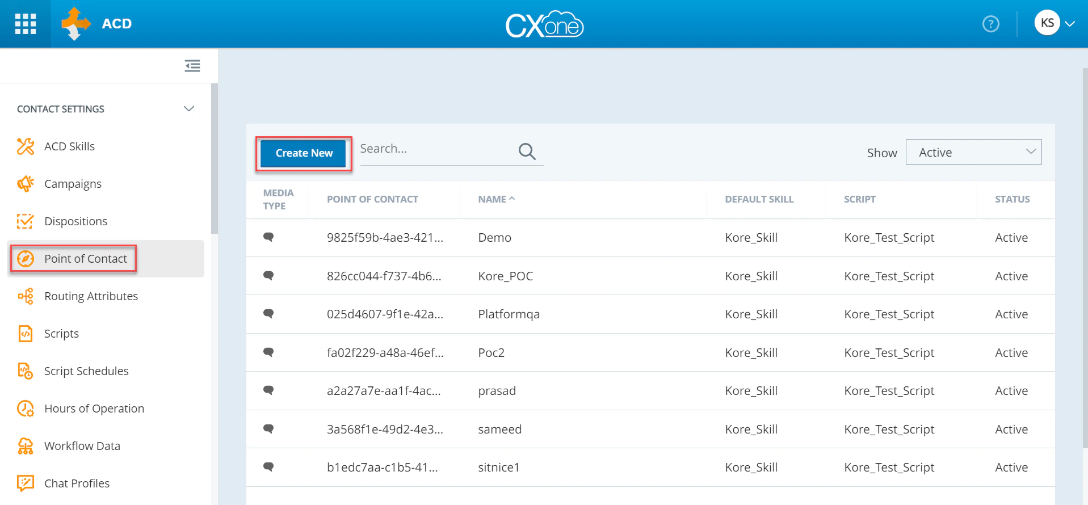The image size is (1088, 505).
Task: Click the sidebar vertical scrollbar
Action: point(215,159)
